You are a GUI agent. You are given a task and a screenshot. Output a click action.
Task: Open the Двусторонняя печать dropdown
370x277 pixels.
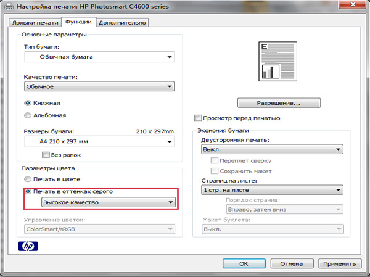click(272, 149)
